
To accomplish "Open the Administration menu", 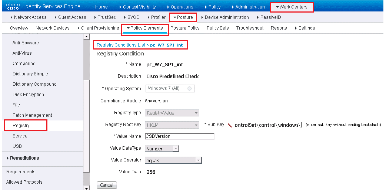I will (x=249, y=7).
